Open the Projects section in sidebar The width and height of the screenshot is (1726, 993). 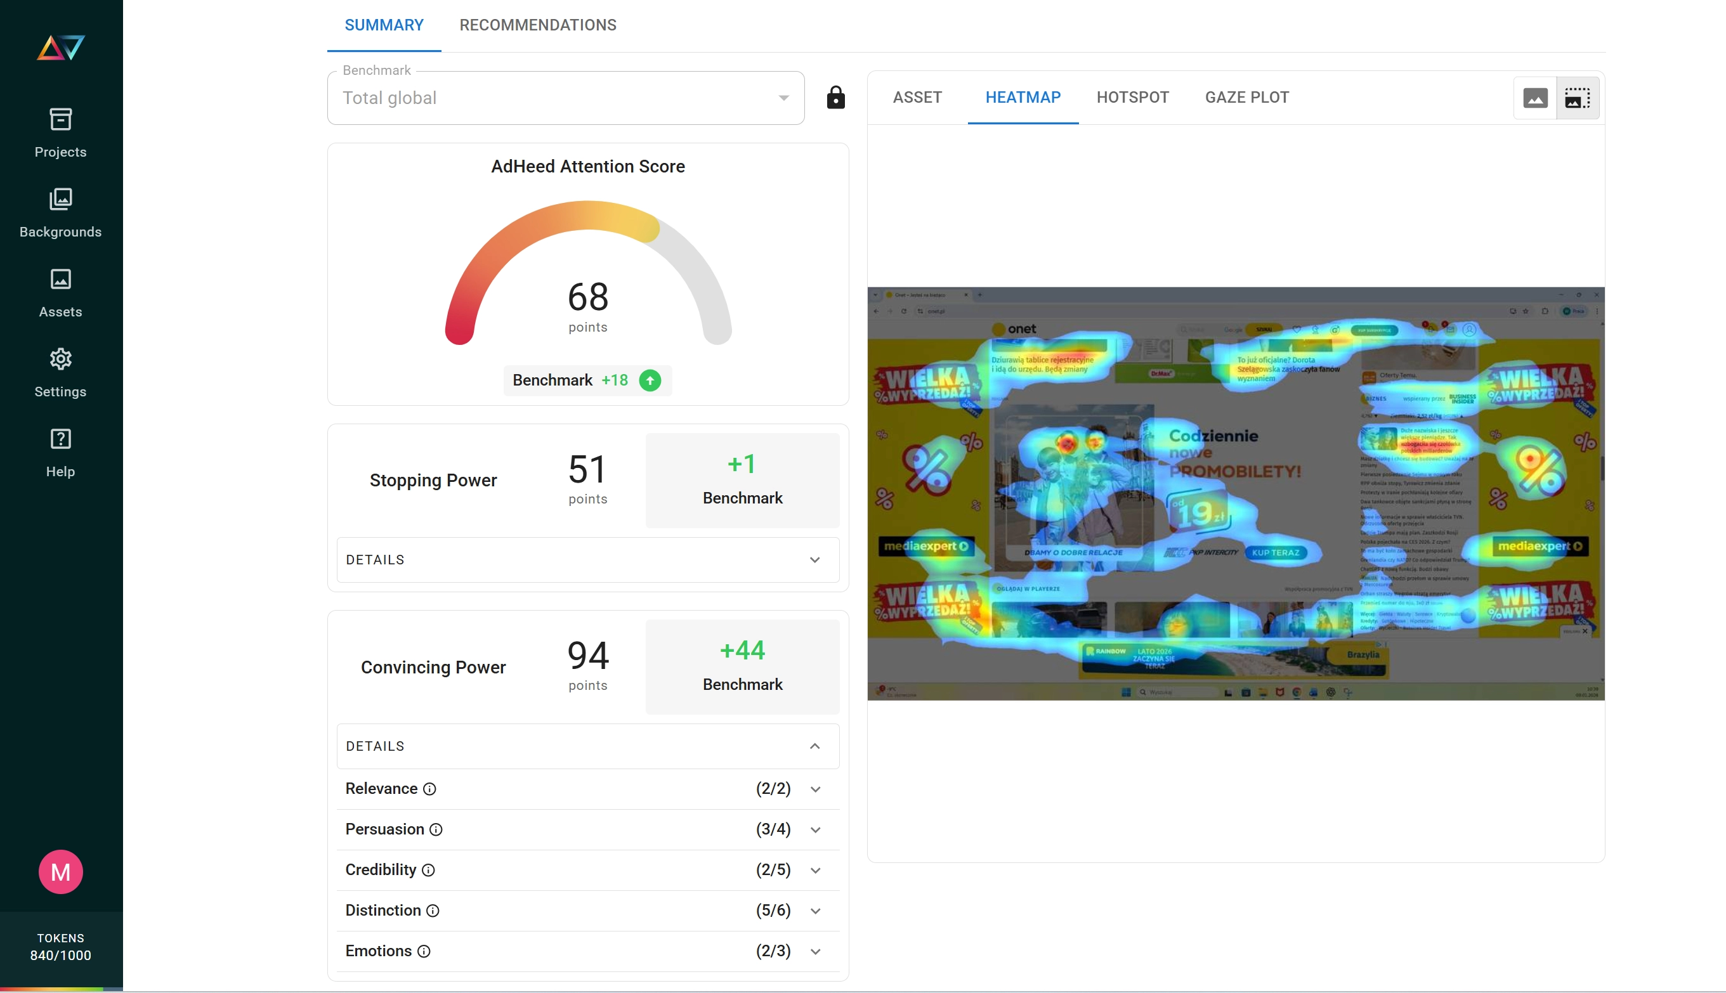[x=60, y=133]
